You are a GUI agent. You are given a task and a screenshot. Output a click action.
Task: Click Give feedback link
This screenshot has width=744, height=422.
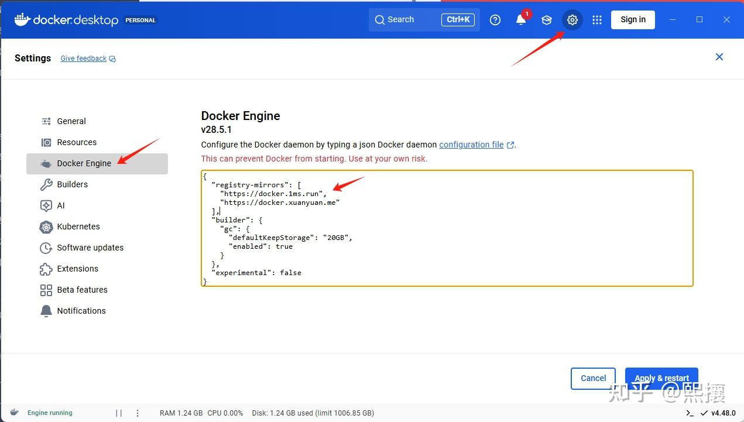tap(83, 58)
